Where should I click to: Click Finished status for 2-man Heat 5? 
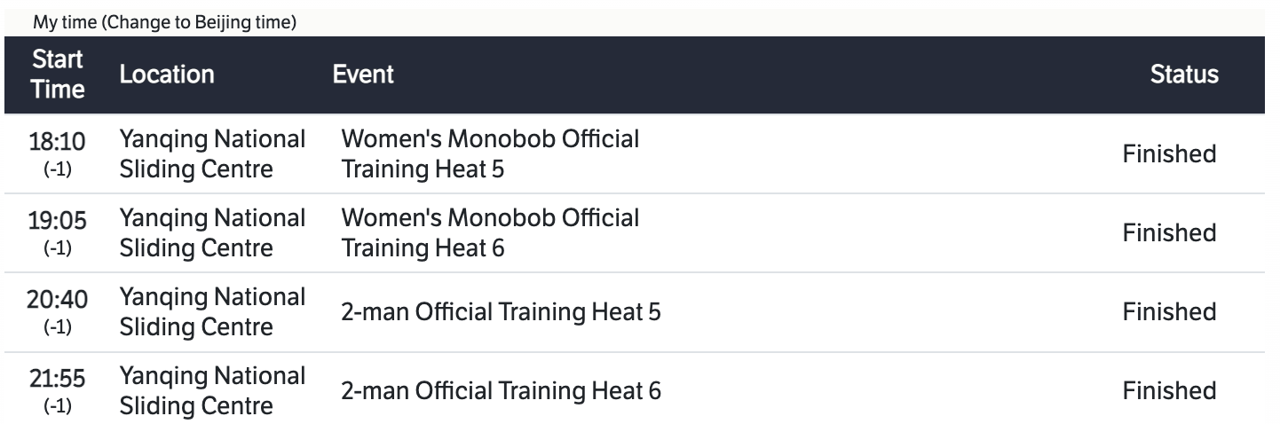pyautogui.click(x=1169, y=311)
